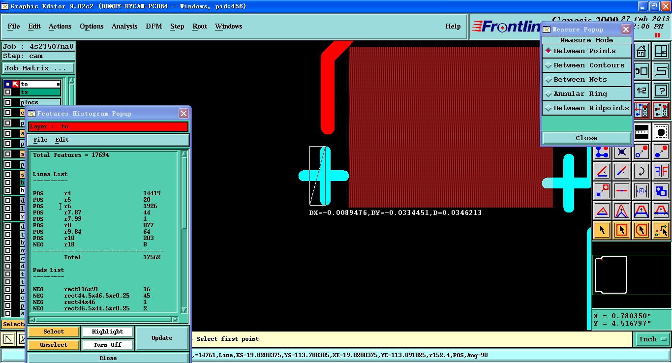Select the 'r10' line row in histogram

pos(97,238)
